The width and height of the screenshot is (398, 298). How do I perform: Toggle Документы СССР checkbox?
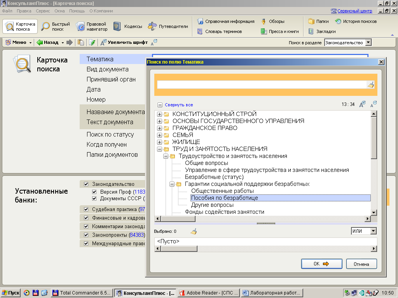tap(94, 198)
